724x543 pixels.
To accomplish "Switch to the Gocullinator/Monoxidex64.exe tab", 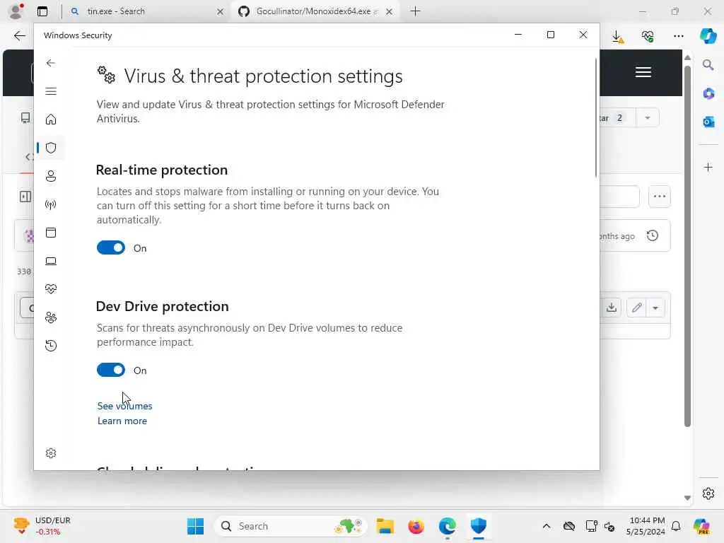I will coord(314,11).
